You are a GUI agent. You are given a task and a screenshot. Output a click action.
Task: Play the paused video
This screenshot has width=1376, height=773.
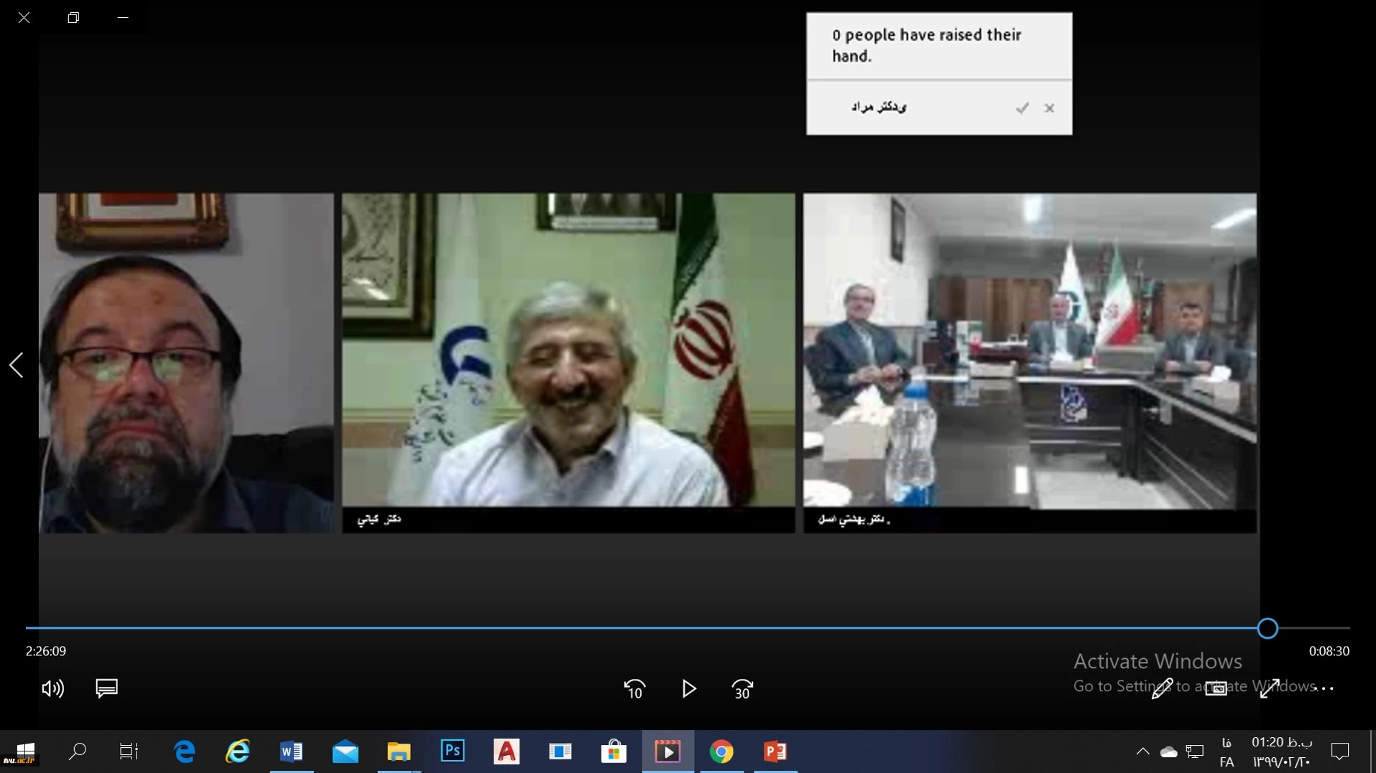(688, 689)
